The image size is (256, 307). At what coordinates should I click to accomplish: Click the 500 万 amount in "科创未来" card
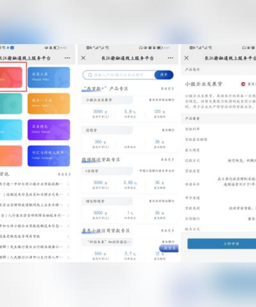pyautogui.click(x=100, y=254)
